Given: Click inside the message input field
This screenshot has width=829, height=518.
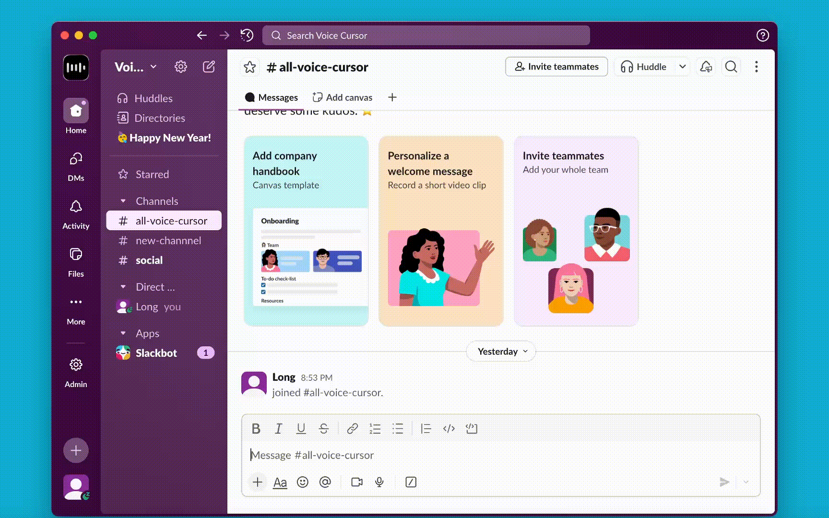Looking at the screenshot, I should pyautogui.click(x=432, y=455).
